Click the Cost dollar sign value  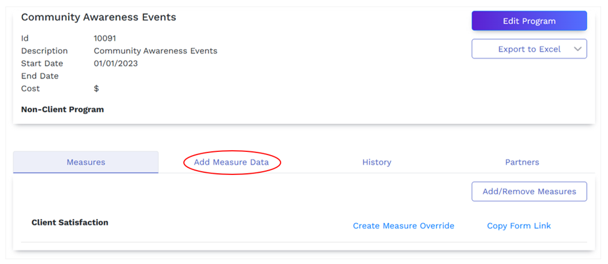pos(96,88)
